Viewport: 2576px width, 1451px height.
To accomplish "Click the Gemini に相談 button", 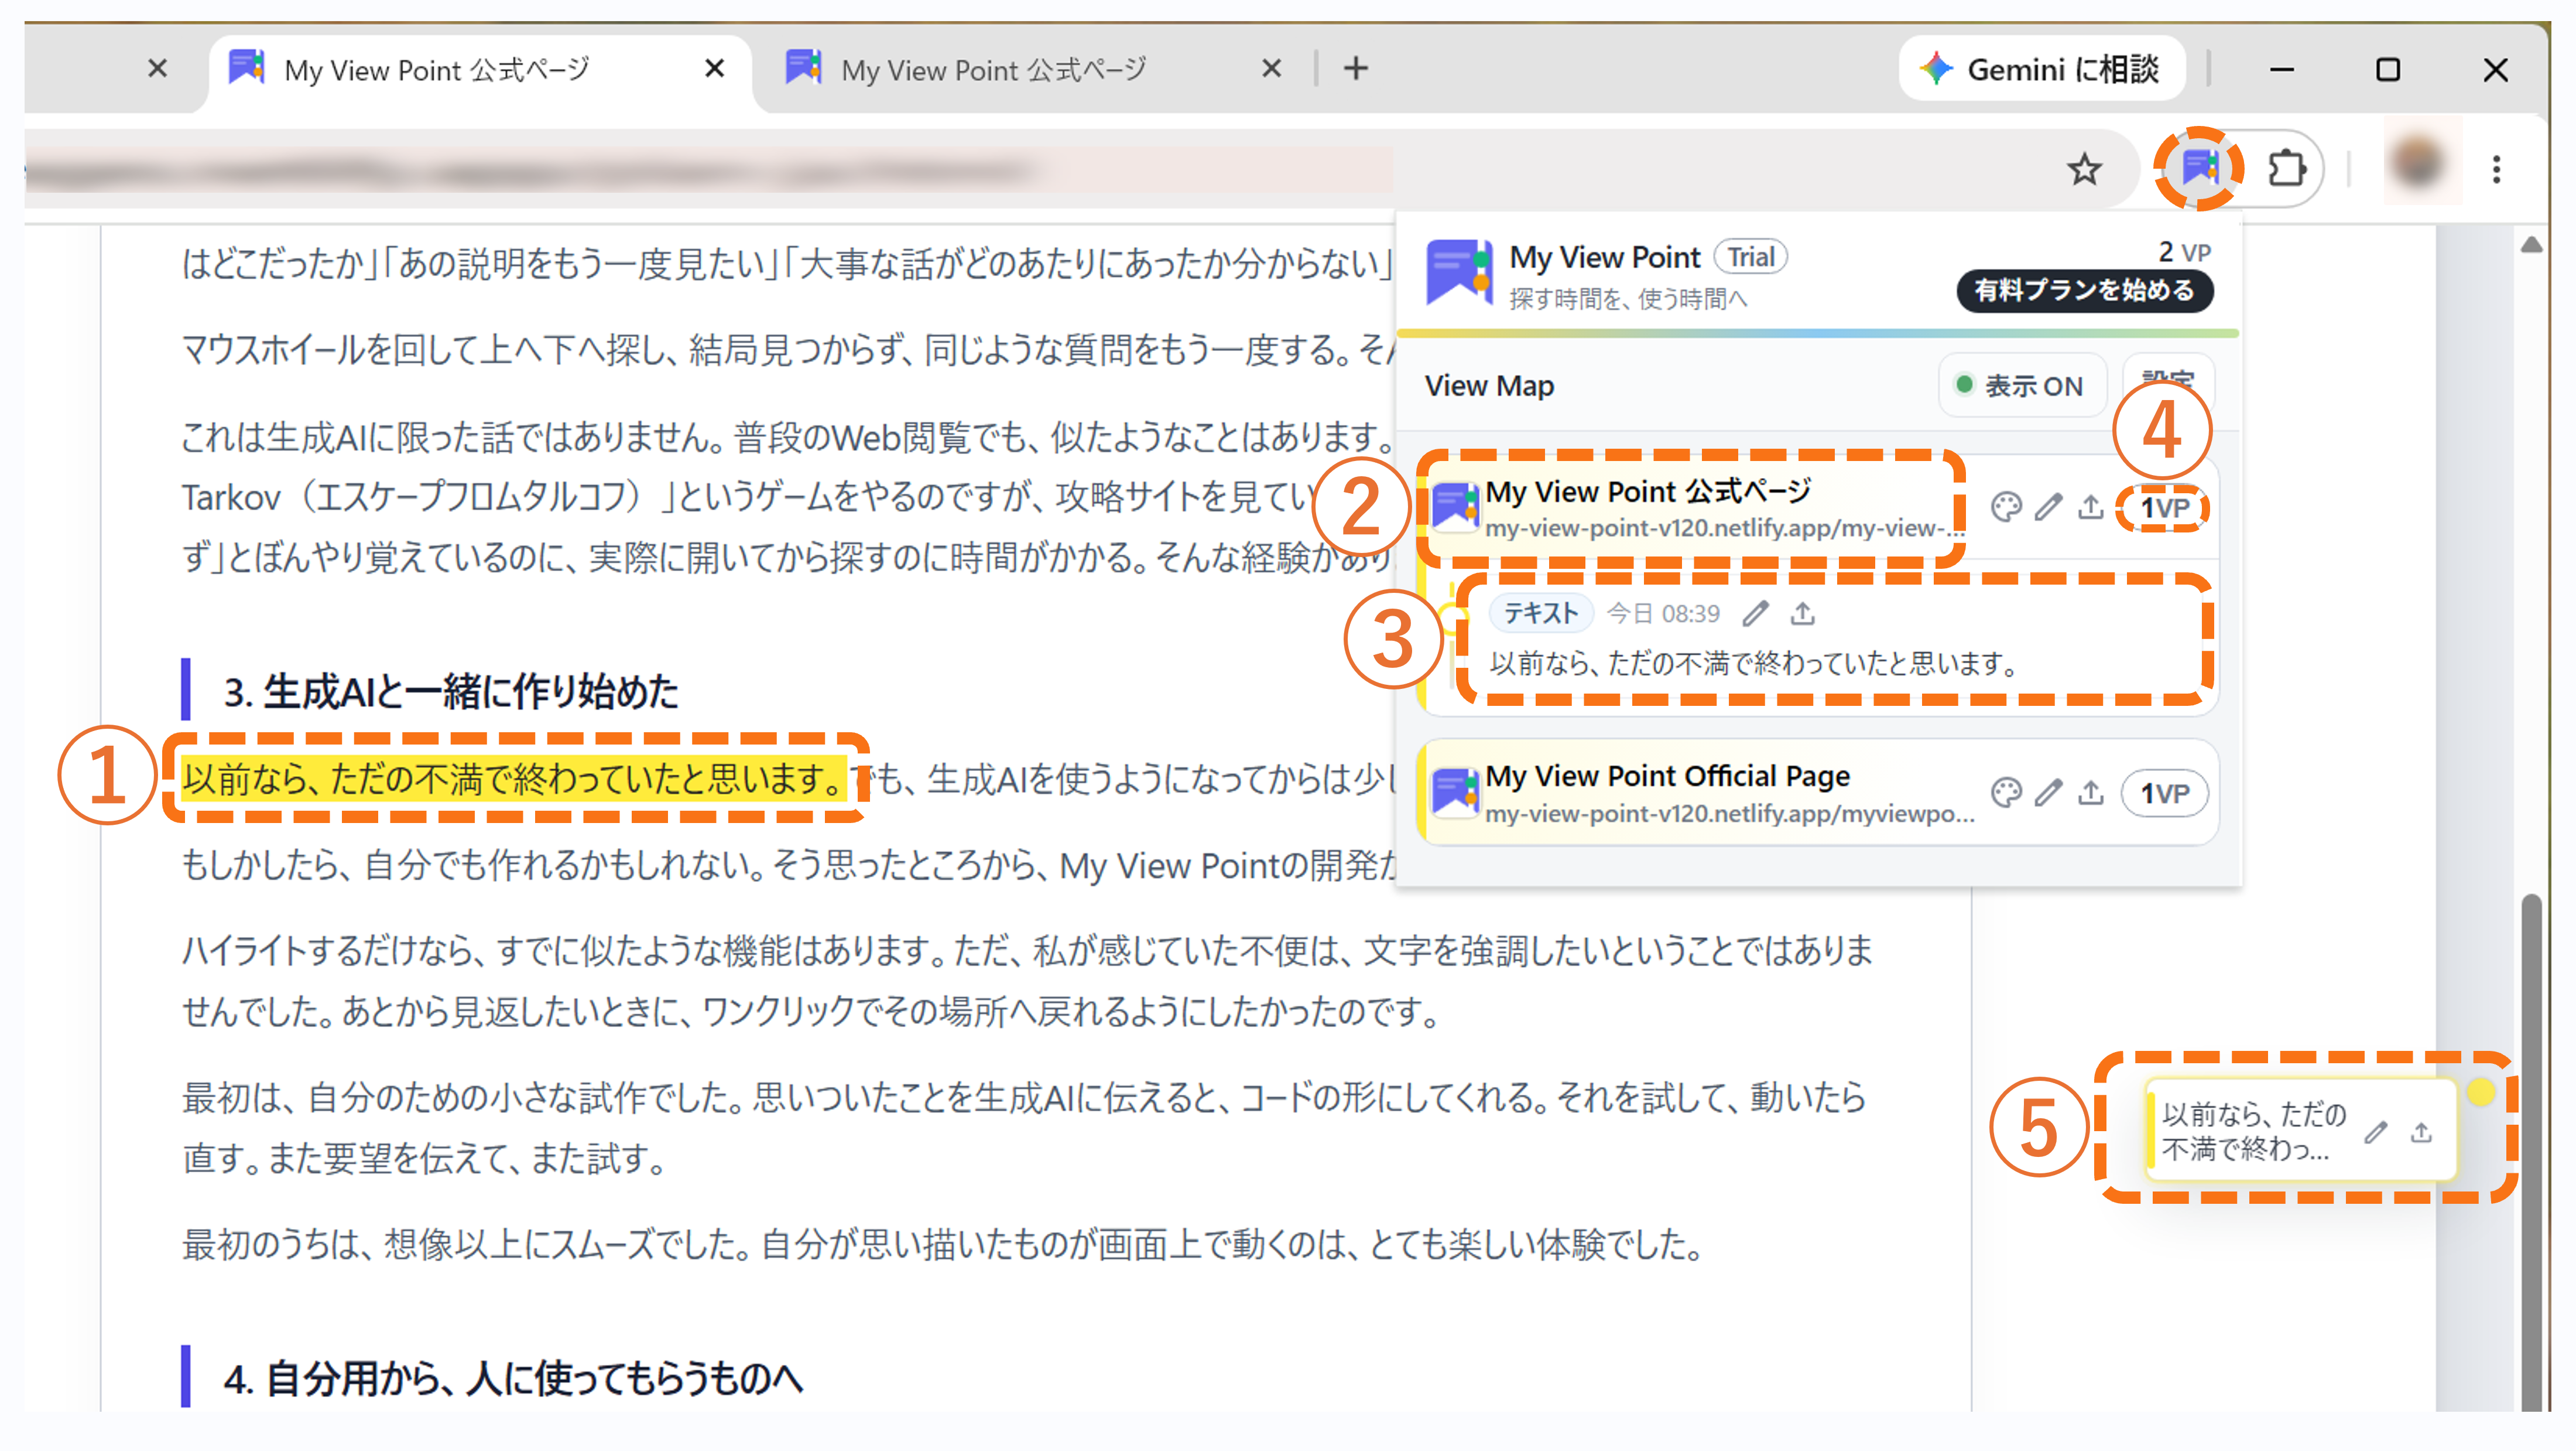I will pos(2041,69).
